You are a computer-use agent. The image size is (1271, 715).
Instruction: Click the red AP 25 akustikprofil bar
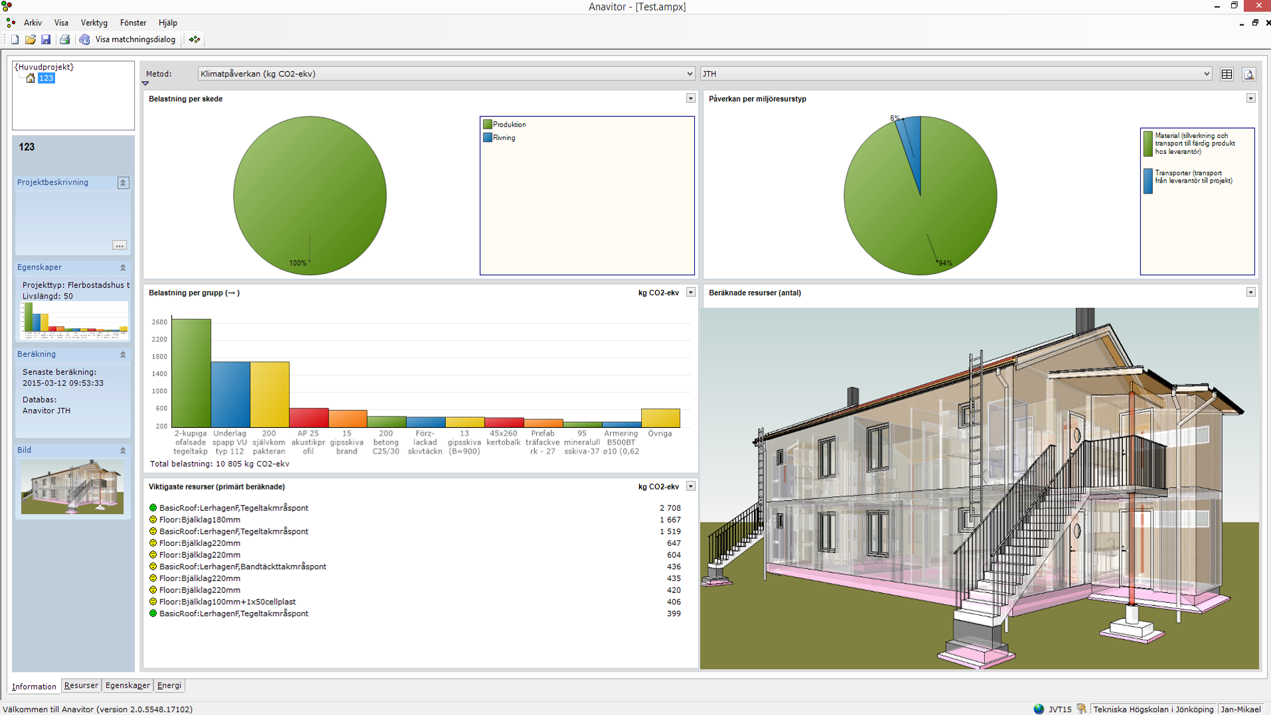(x=309, y=418)
